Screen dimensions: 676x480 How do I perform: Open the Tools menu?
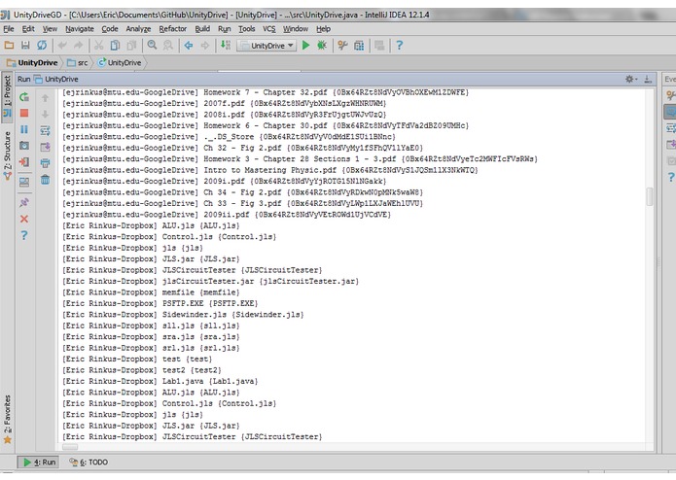coord(247,29)
